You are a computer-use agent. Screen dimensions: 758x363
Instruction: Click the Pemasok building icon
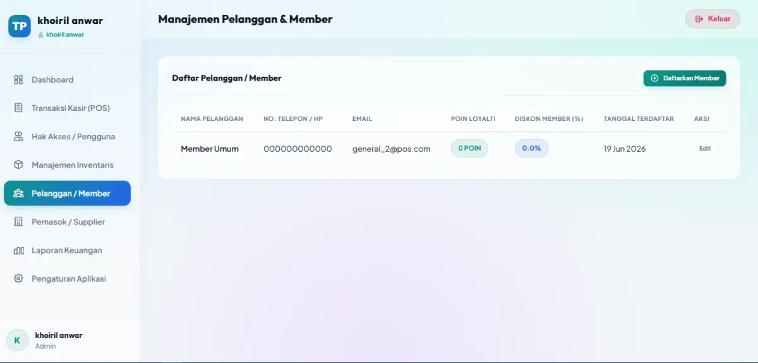click(x=18, y=222)
